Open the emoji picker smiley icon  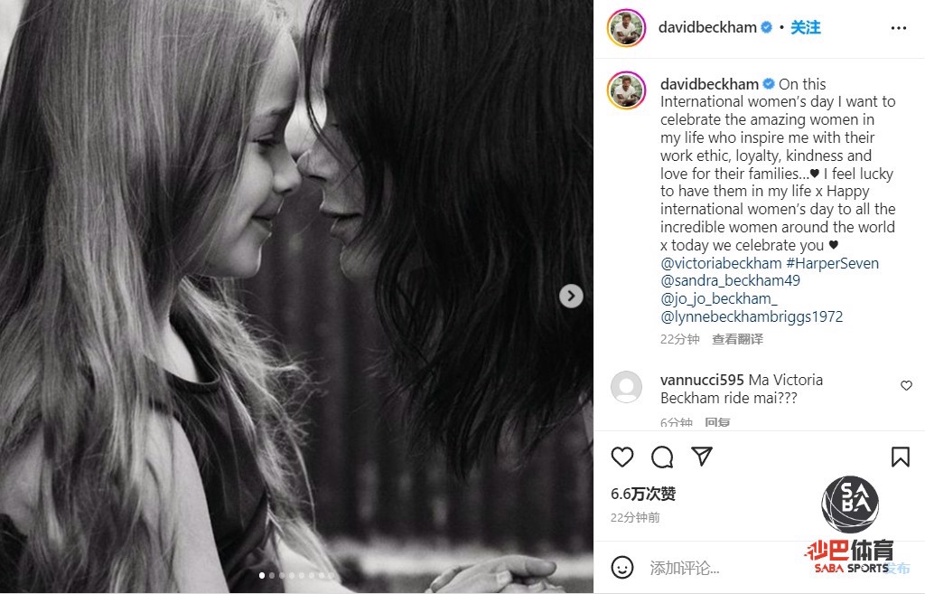(621, 568)
